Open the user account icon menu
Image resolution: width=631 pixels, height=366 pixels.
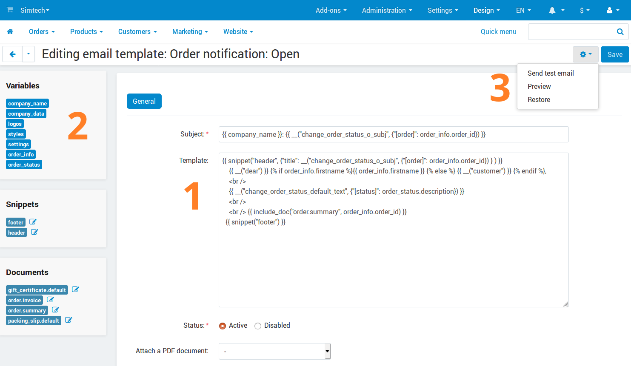[613, 10]
